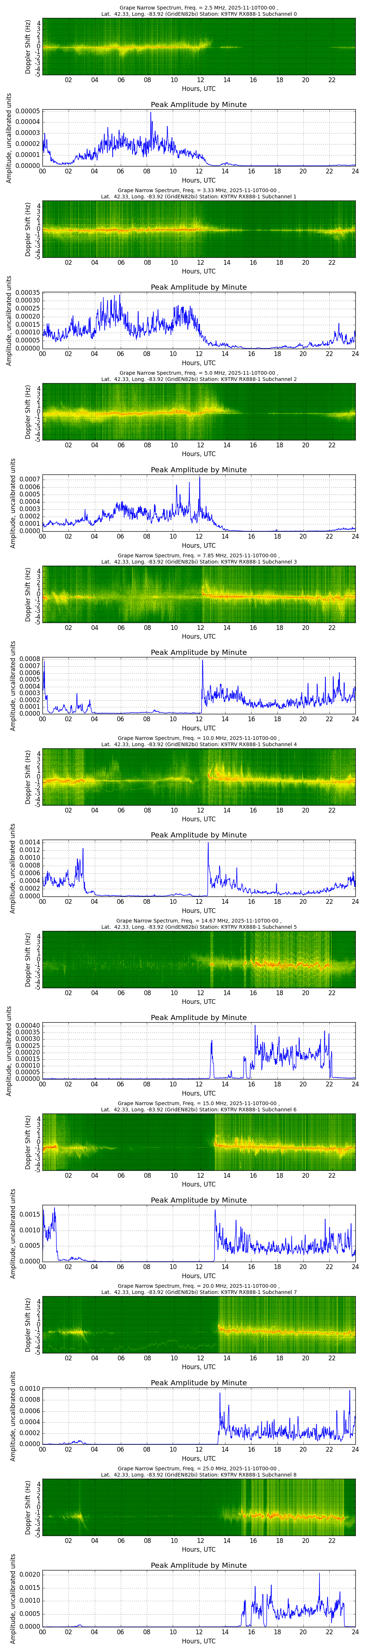Click the station line ending 'Subchannel 7'
Screen dimensions: 366x1650
coord(199,1292)
